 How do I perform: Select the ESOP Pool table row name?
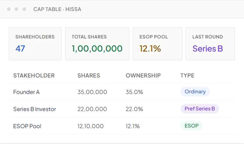point(27,126)
